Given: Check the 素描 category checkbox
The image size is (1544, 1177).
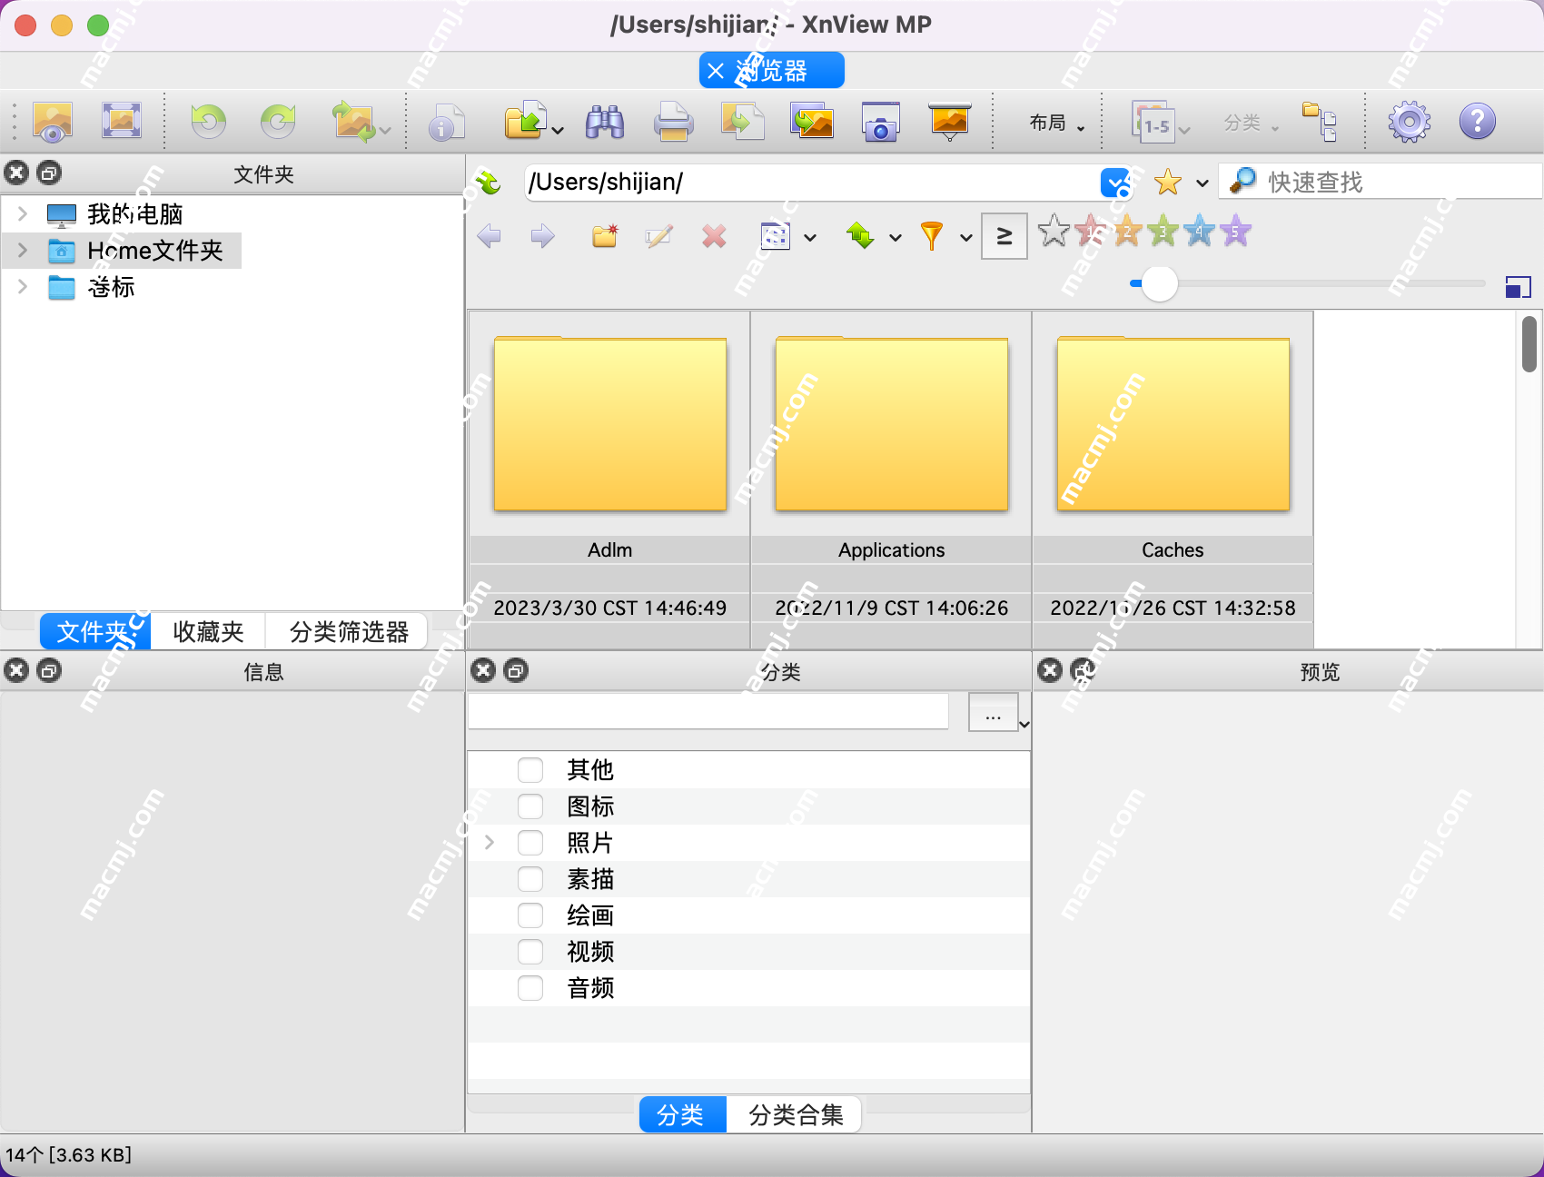Looking at the screenshot, I should click(x=530, y=879).
